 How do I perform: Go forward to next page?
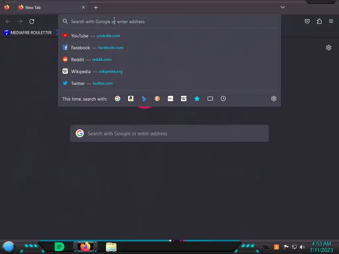(20, 21)
